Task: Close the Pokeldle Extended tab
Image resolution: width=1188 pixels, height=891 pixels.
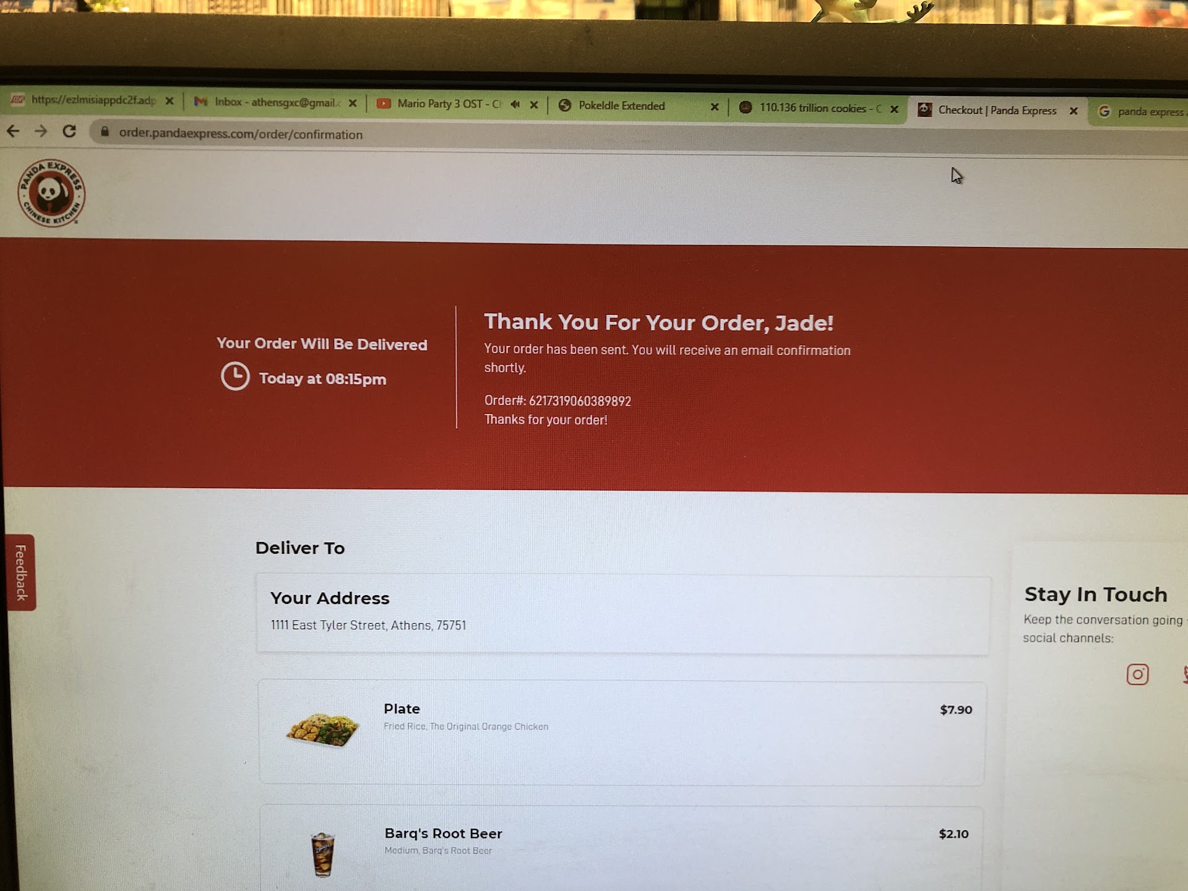Action: [x=715, y=107]
